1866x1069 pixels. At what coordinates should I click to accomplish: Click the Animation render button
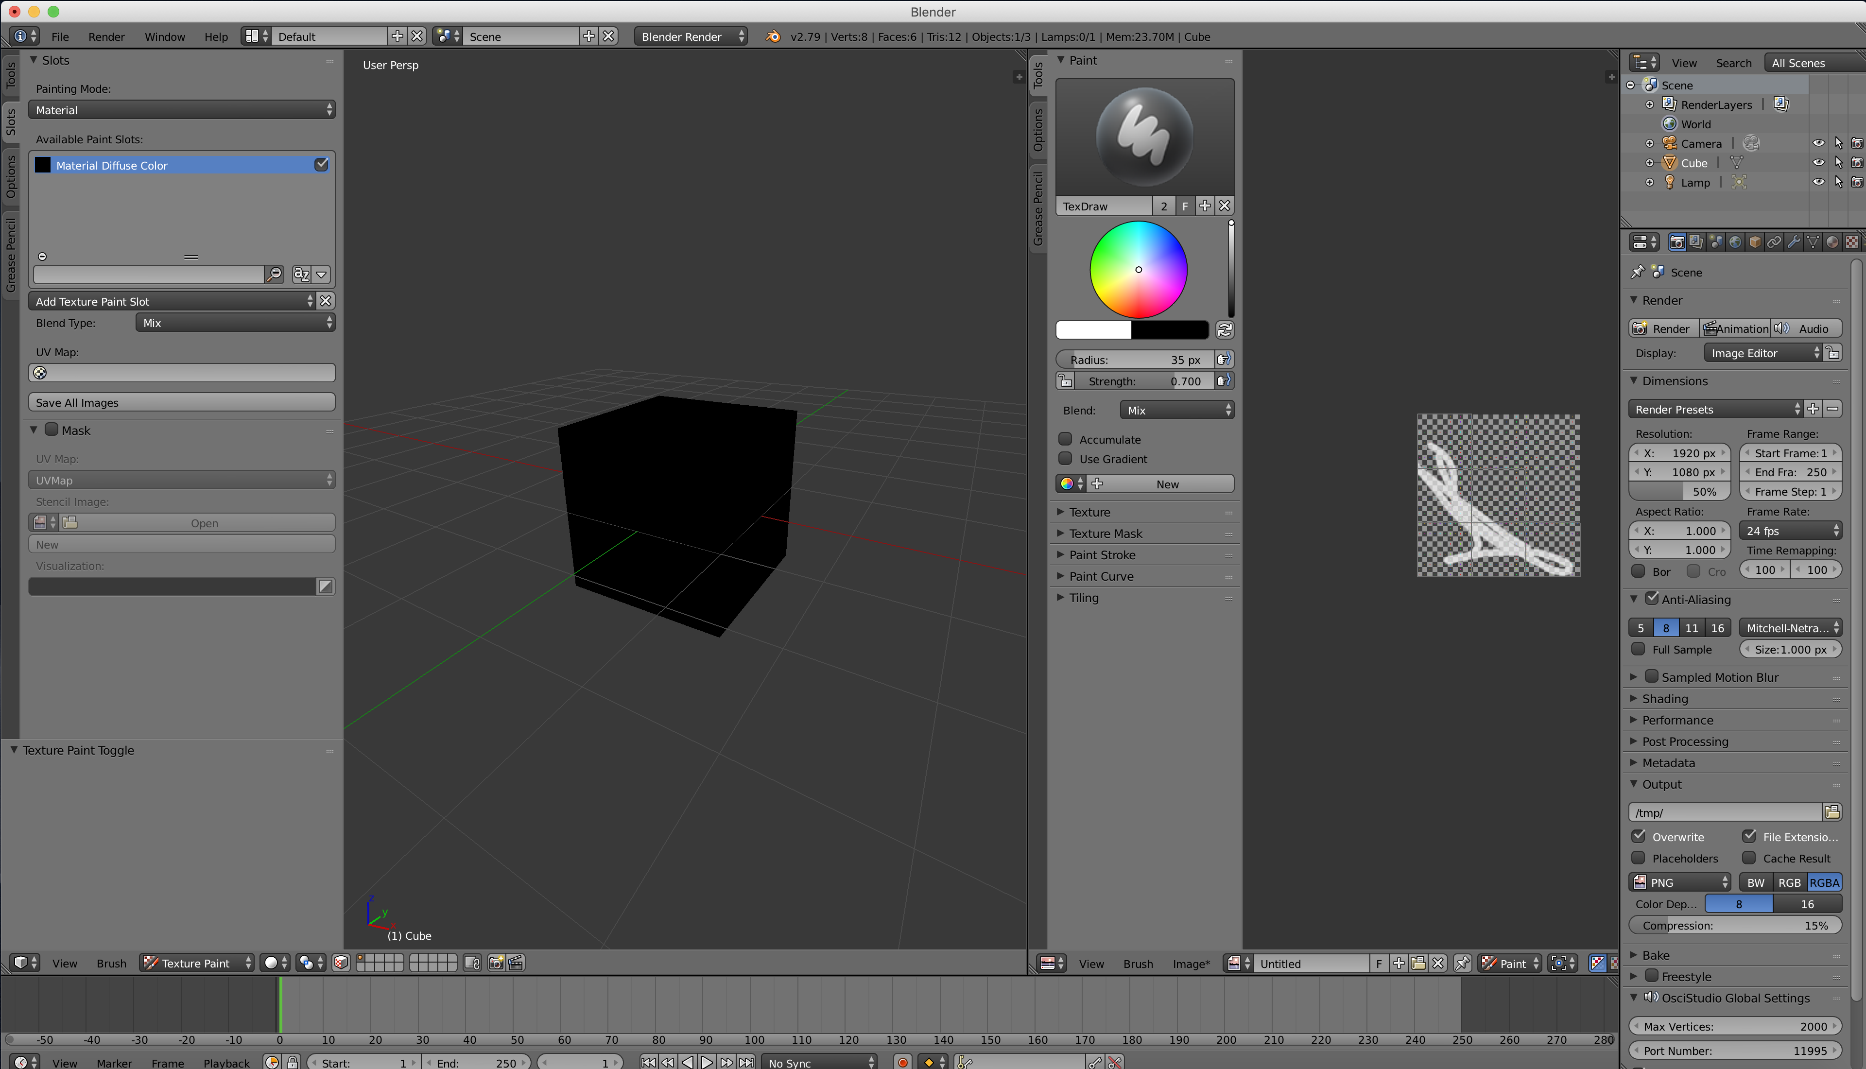(x=1735, y=328)
